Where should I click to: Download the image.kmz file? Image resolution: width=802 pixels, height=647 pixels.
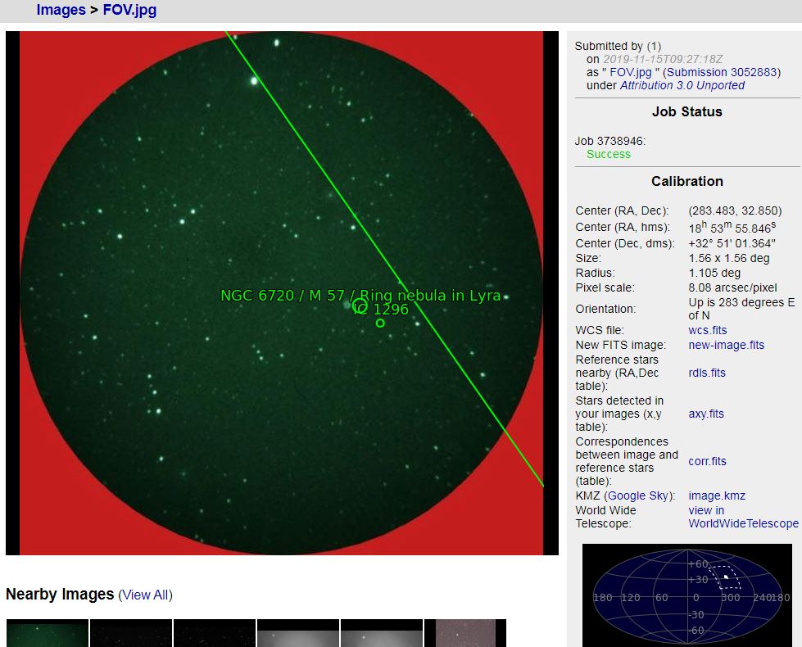point(717,495)
